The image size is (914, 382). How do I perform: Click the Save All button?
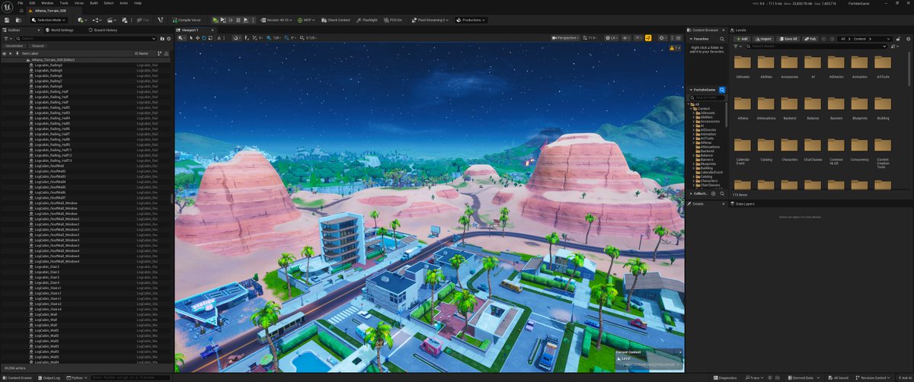[788, 38]
